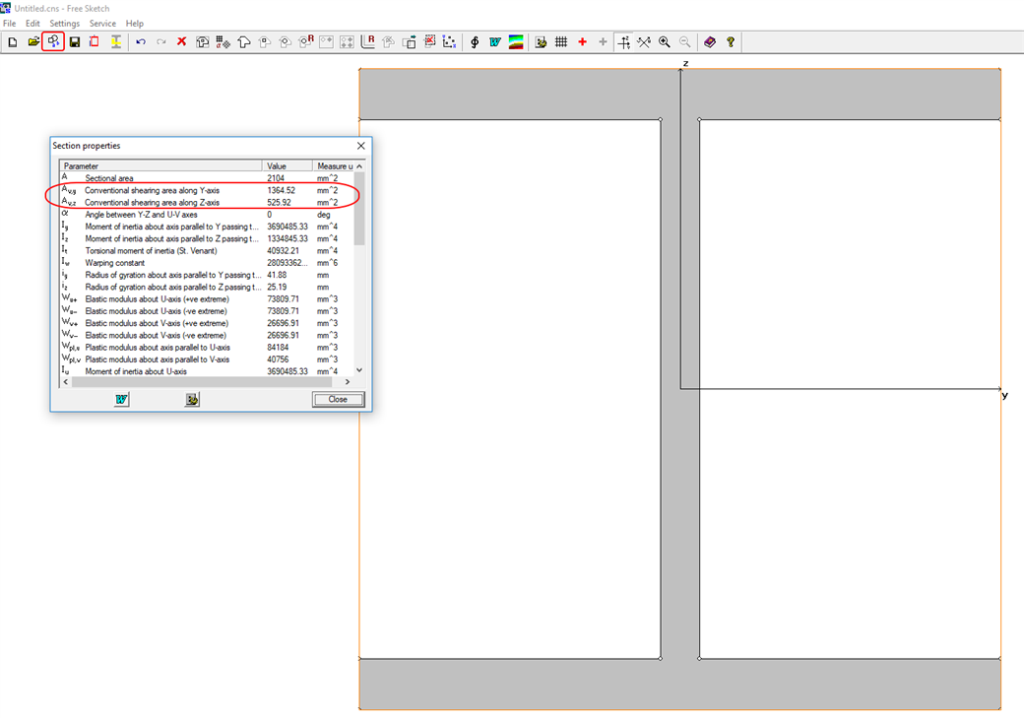Click the house-shaped polygon icon with inner box

click(203, 41)
